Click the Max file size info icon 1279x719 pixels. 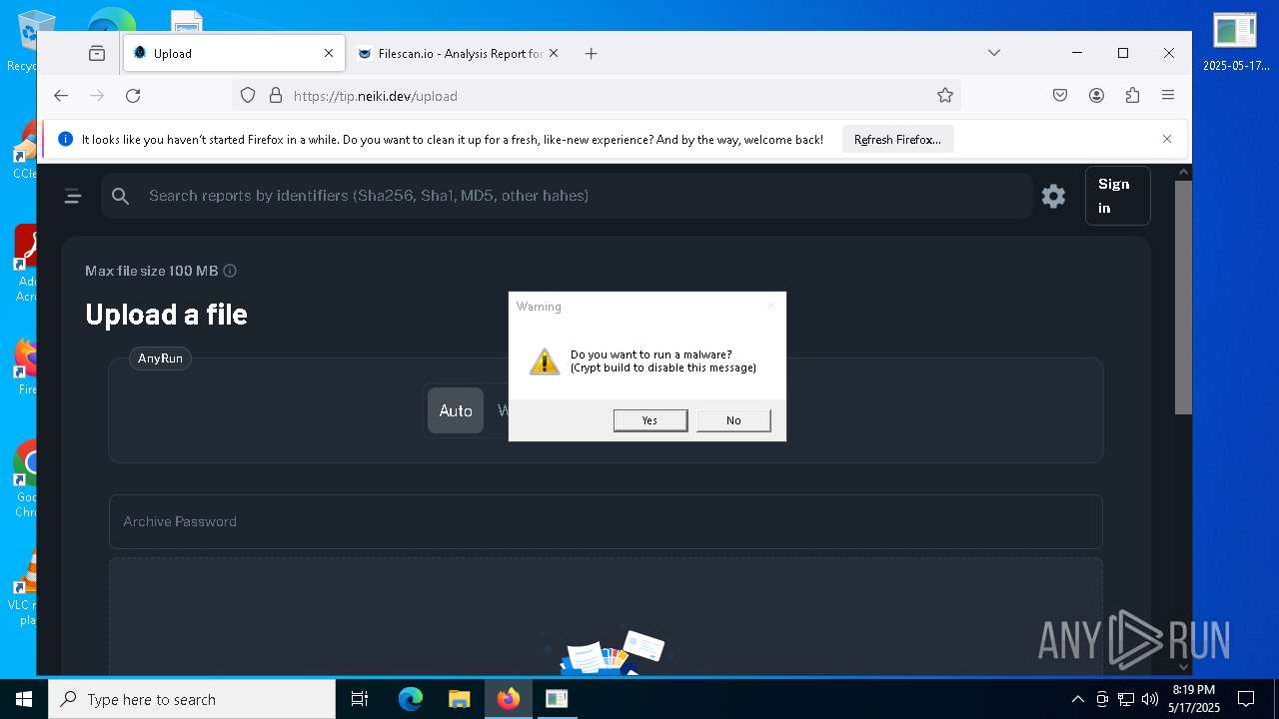coord(230,271)
